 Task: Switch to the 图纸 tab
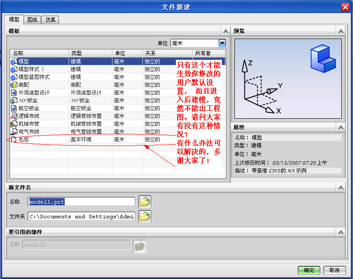(33, 20)
